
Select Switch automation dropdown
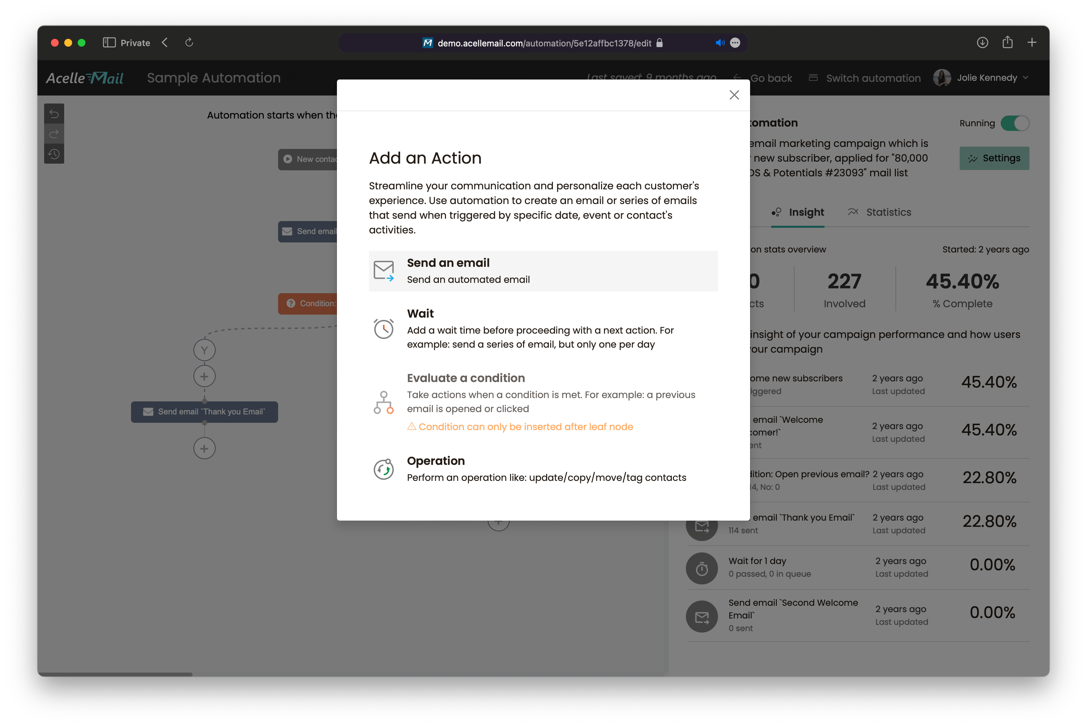(865, 78)
